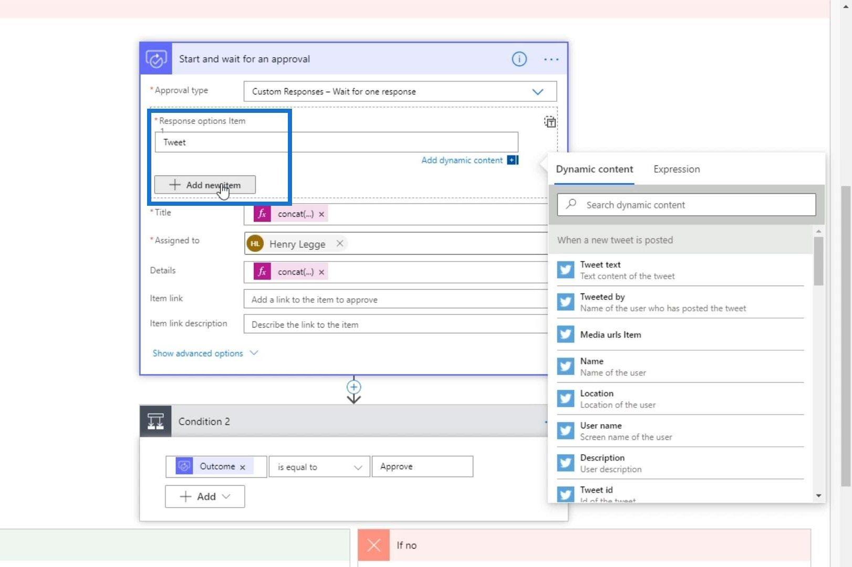Open the 'is equal to' operator dropdown
The height and width of the screenshot is (567, 852).
(x=319, y=467)
